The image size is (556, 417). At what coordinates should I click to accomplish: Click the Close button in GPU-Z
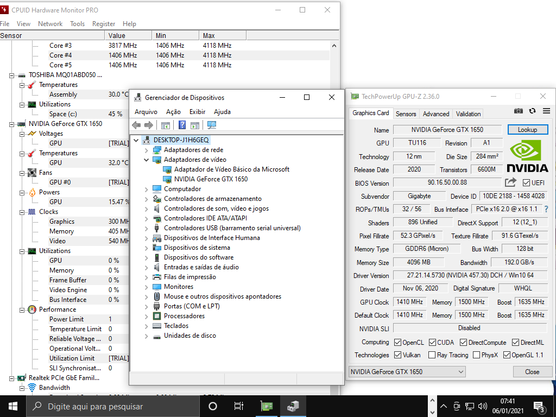tap(532, 371)
